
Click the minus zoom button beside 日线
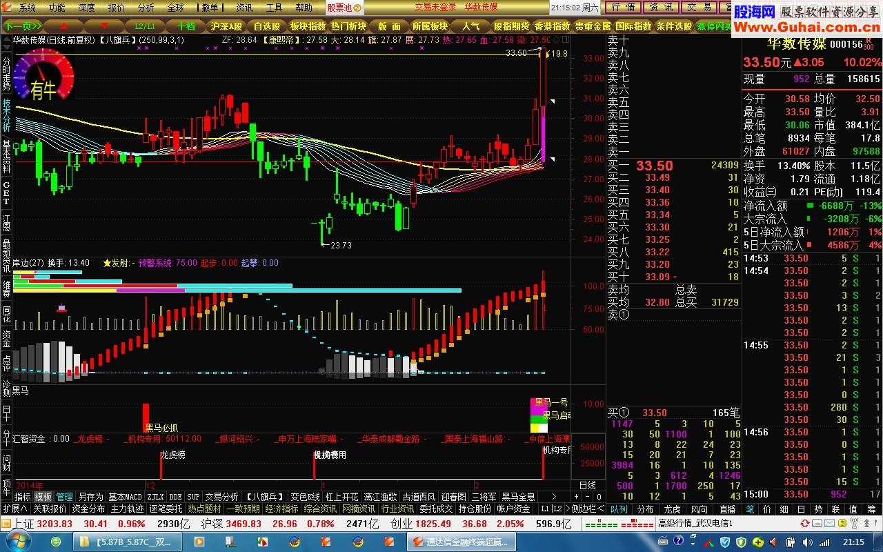(586, 497)
